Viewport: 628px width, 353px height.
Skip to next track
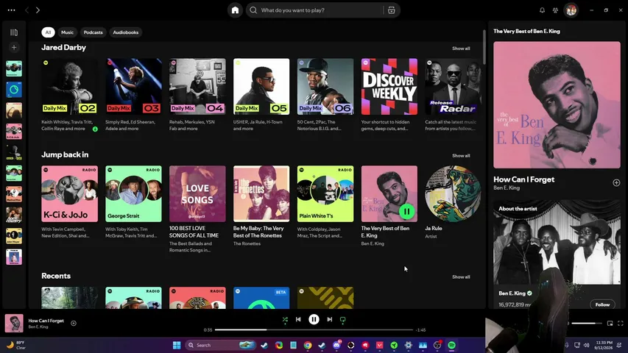click(x=329, y=319)
